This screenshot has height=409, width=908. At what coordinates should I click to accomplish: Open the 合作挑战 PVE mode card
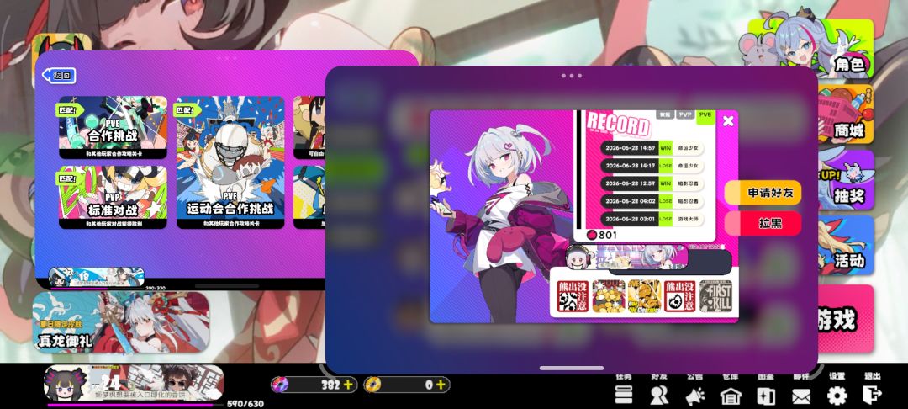(x=113, y=127)
